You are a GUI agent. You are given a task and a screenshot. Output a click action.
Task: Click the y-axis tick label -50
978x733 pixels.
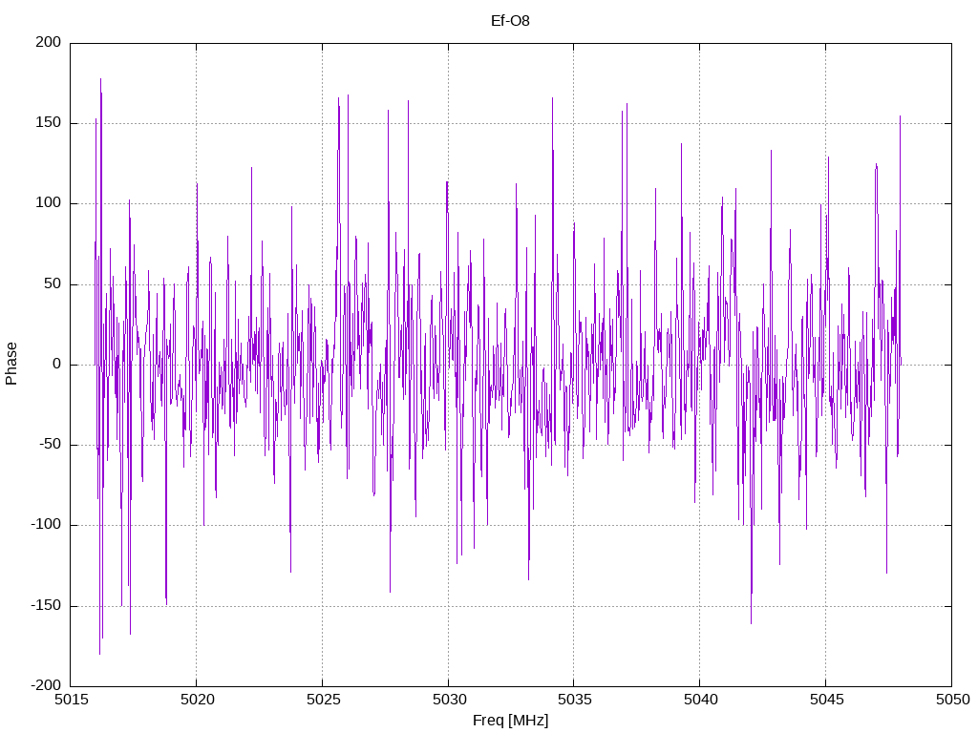pyautogui.click(x=51, y=445)
